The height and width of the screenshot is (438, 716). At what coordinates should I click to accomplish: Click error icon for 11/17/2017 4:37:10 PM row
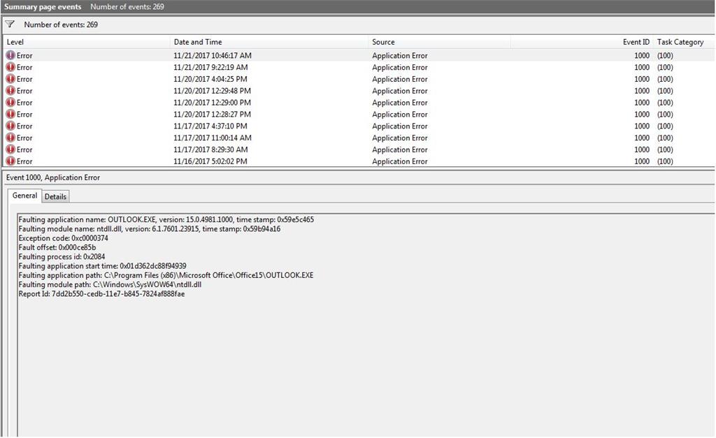(x=10, y=126)
